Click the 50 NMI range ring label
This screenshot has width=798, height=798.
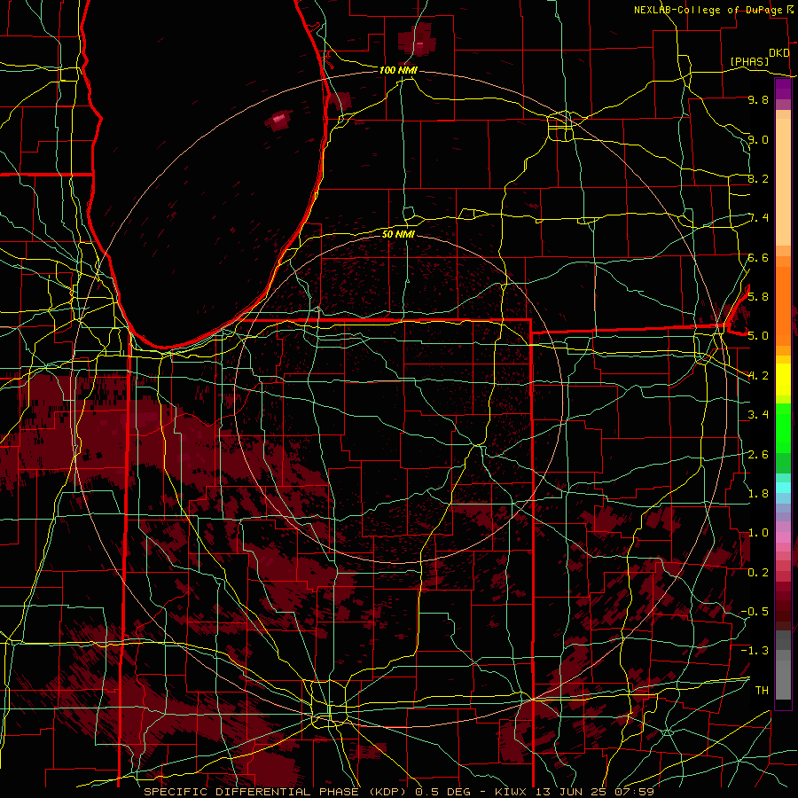pyautogui.click(x=398, y=234)
